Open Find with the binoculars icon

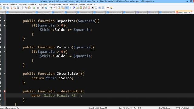[42, 8]
